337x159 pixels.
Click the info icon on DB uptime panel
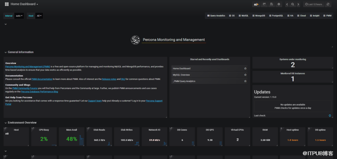coord(309,129)
